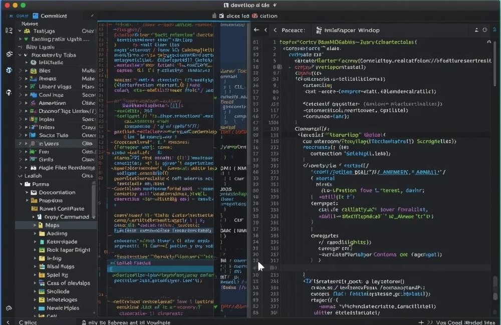The image size is (501, 325).
Task: Click the plus icon in the bottom status bar
Action: click(x=421, y=322)
